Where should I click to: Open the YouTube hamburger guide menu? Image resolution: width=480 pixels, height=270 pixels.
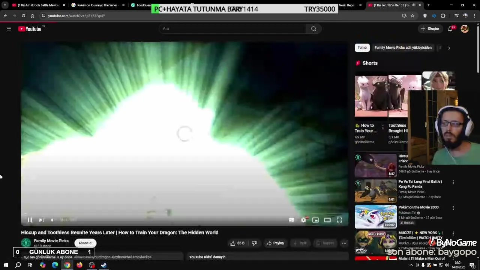9,28
